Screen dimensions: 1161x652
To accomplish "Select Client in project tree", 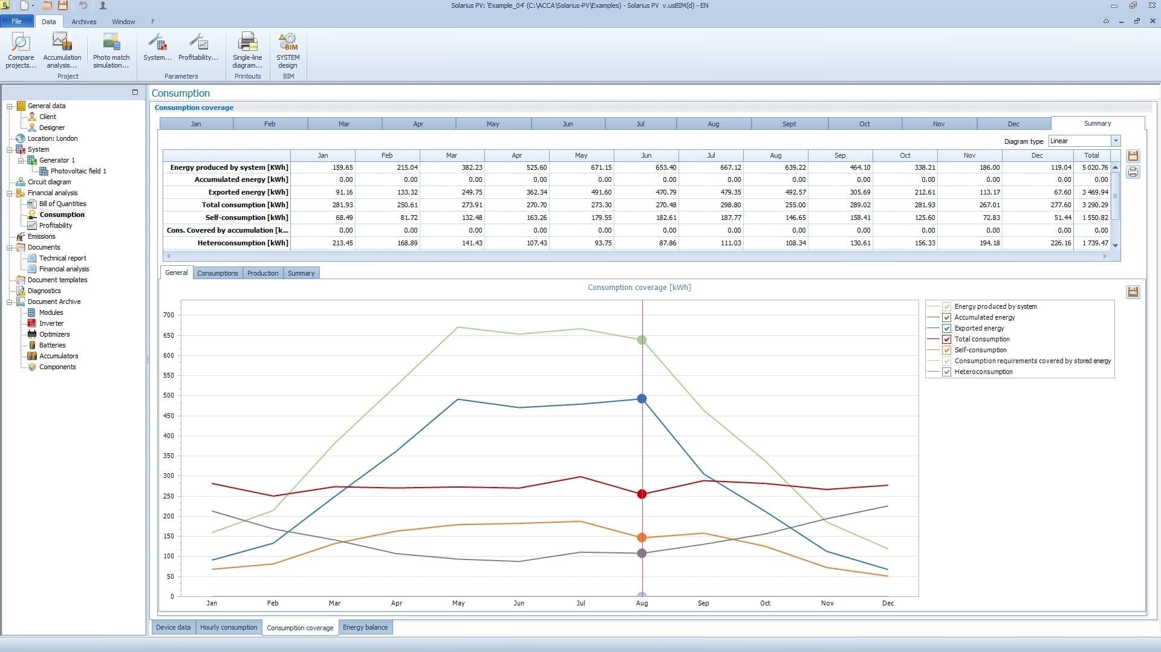I will (x=48, y=117).
